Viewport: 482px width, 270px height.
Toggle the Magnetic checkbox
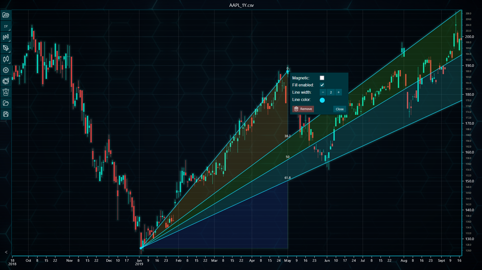coord(322,78)
